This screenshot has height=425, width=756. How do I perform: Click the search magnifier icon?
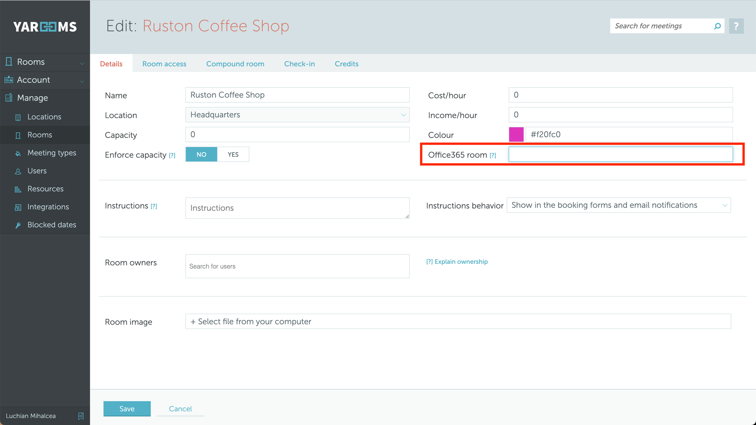717,26
